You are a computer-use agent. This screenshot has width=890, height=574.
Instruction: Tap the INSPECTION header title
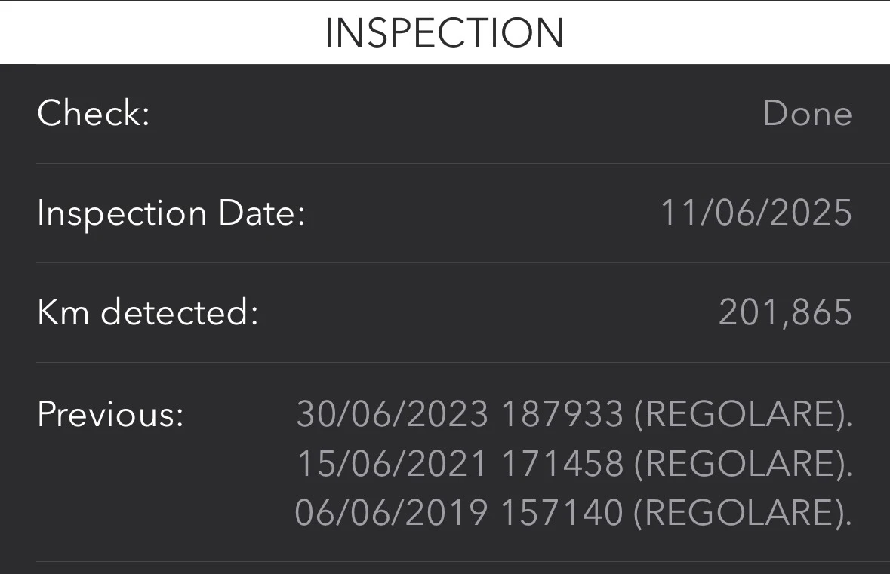(x=445, y=32)
